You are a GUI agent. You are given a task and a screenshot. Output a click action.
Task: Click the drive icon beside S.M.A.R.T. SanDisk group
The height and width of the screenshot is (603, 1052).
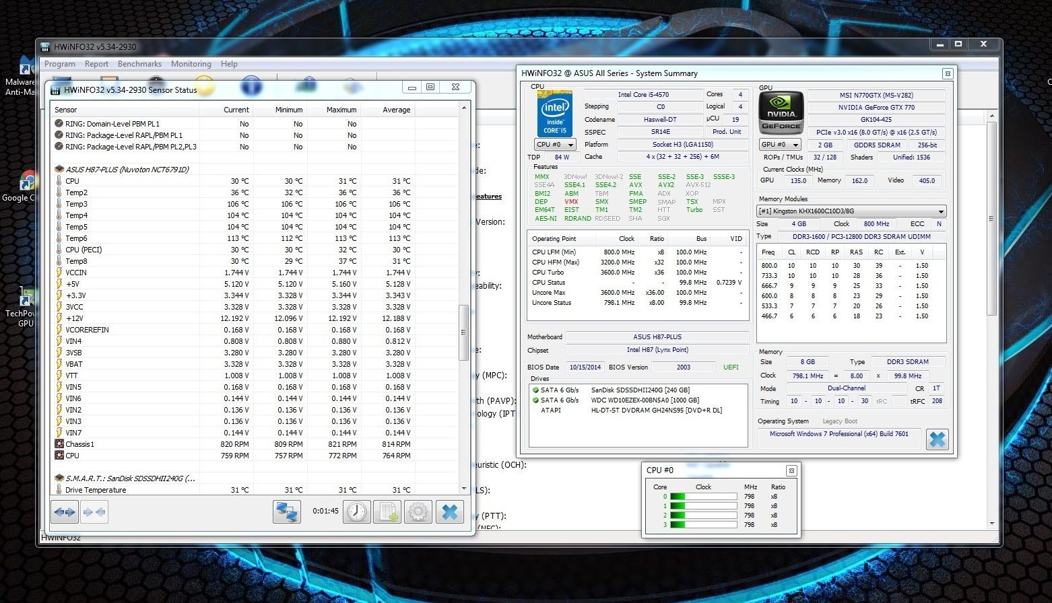coord(59,478)
